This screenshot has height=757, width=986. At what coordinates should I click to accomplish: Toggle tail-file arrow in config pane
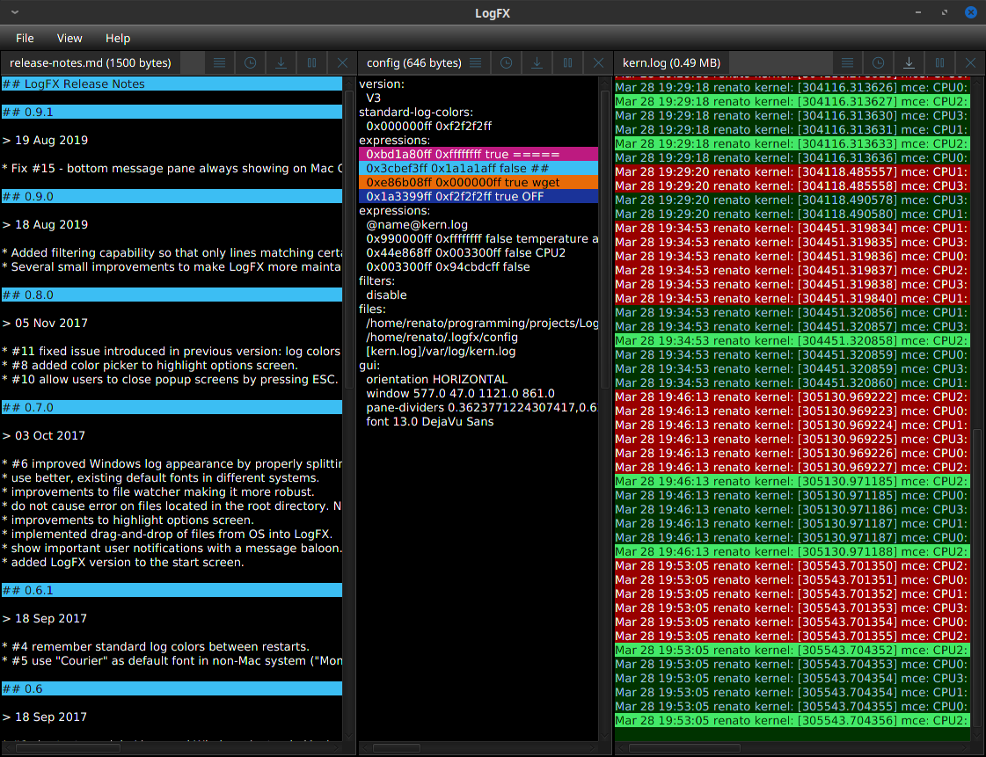pos(537,63)
